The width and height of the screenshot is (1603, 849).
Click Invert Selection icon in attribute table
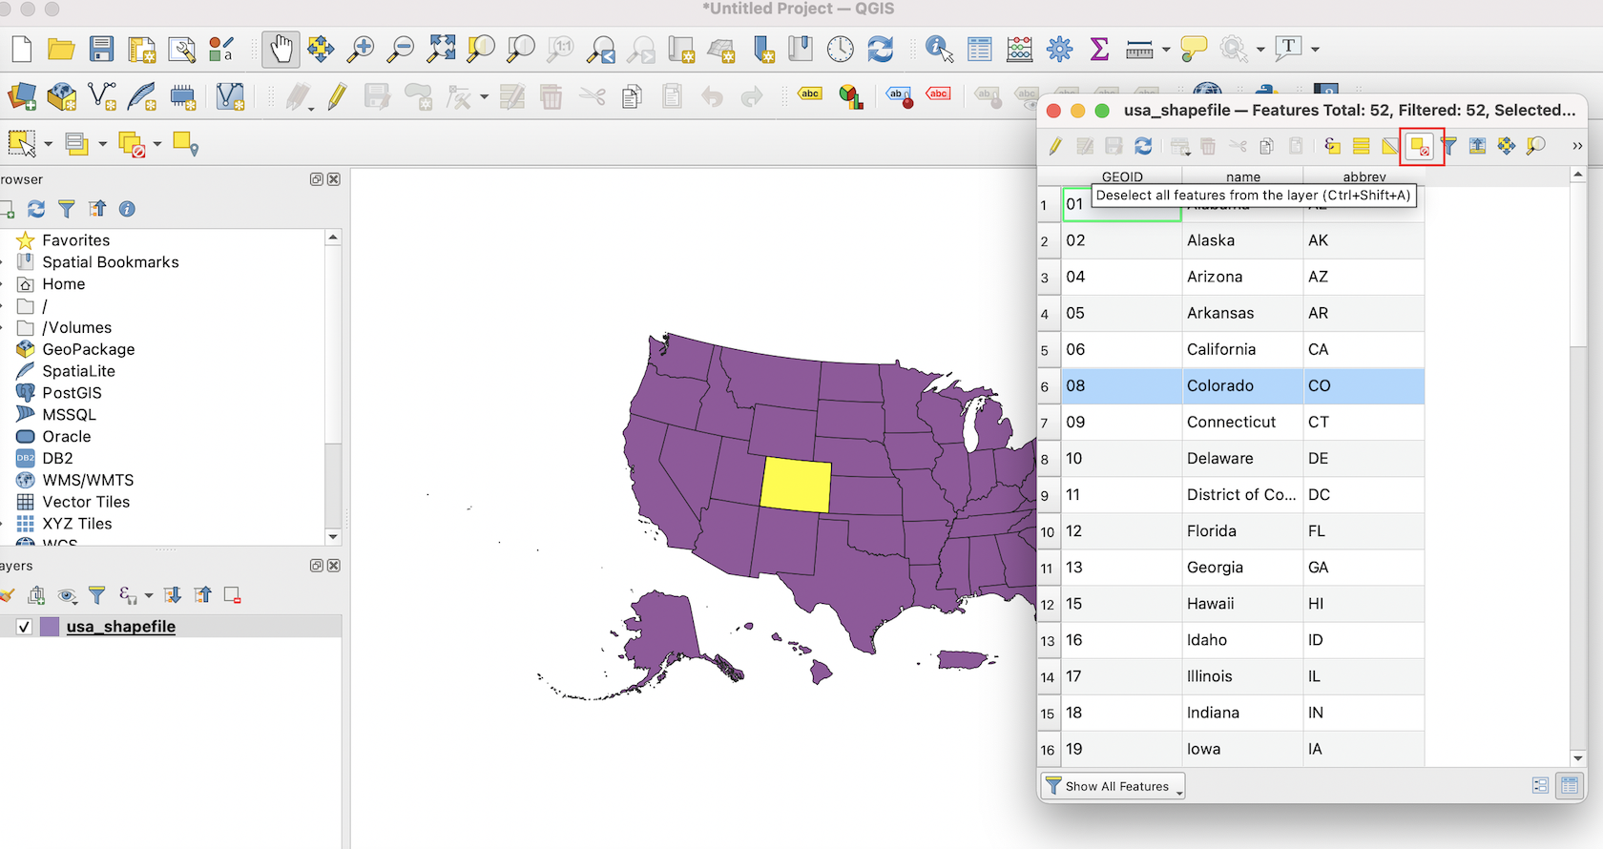click(1390, 146)
